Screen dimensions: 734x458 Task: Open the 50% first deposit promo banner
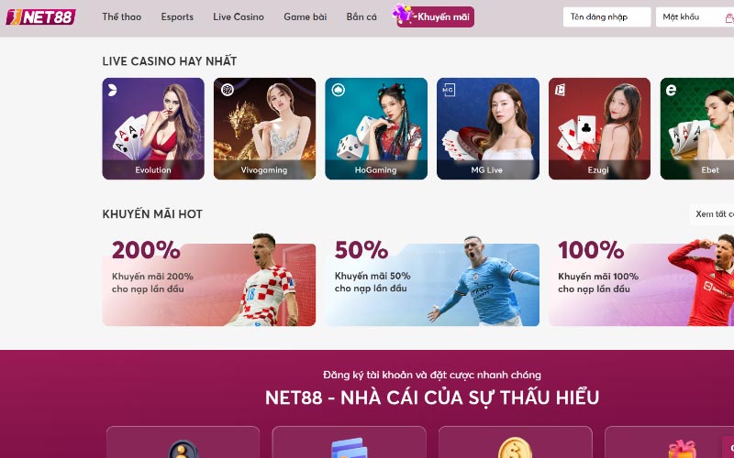click(x=432, y=280)
